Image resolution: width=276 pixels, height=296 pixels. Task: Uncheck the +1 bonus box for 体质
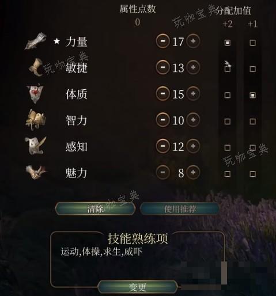(x=252, y=95)
